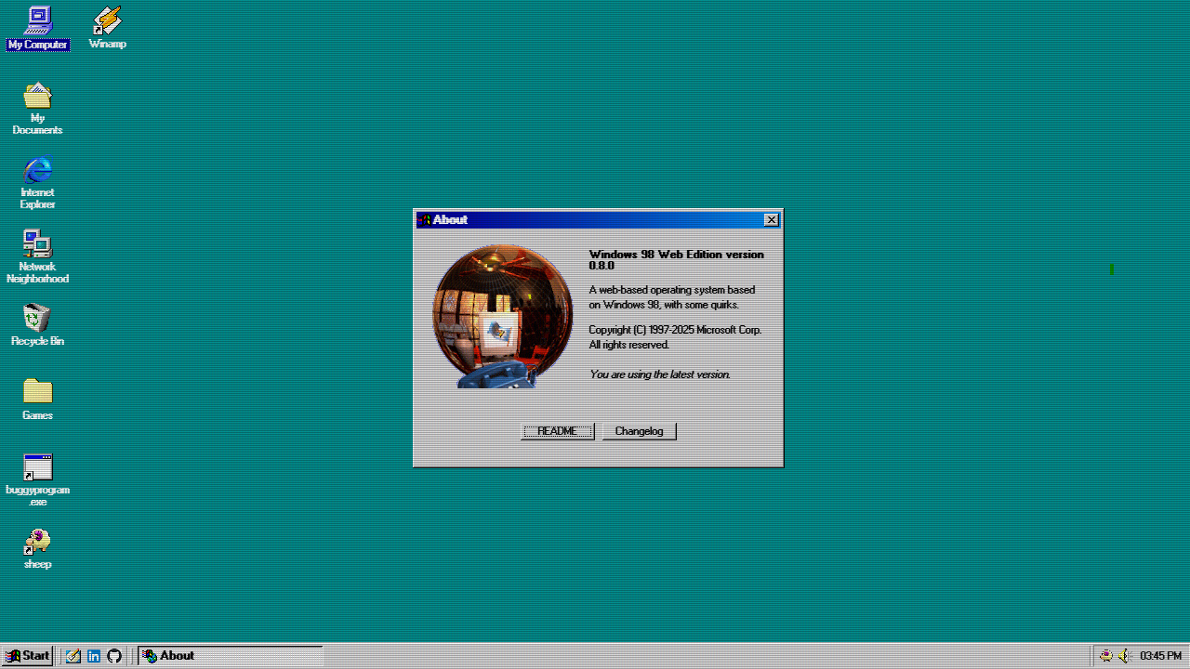Click the Windows logo in the About dialog titlebar
Screen dimensions: 1190x669
pos(423,219)
